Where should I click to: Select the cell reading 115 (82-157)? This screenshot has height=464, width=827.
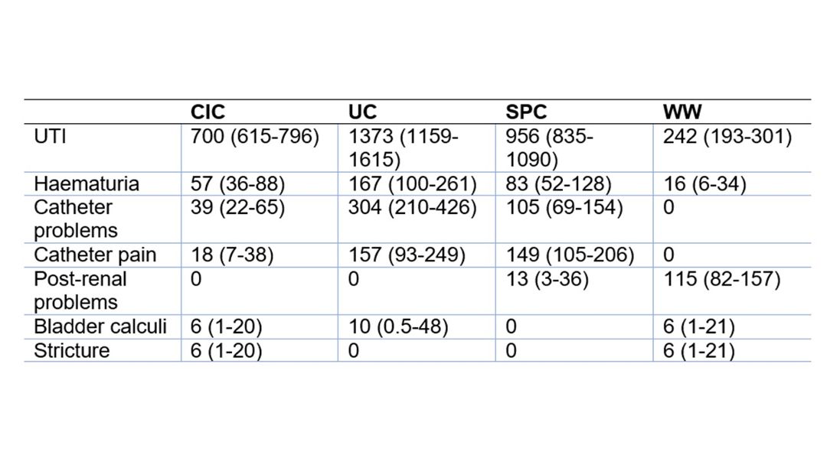coord(721,278)
